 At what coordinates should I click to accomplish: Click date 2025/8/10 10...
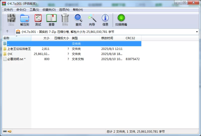(x=112, y=59)
